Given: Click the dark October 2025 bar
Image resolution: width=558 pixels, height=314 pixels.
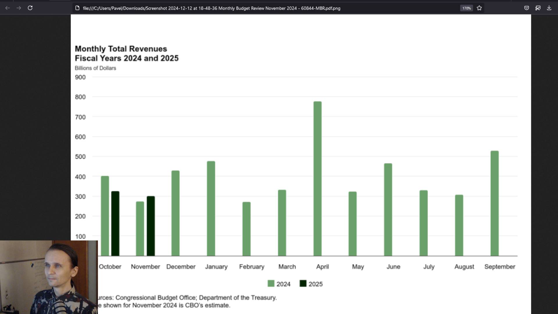Looking at the screenshot, I should point(115,223).
